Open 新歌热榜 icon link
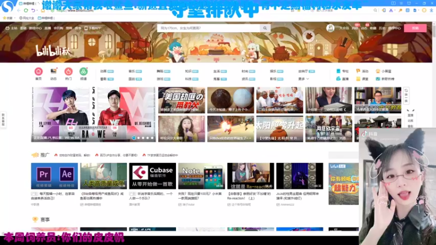This screenshot has height=245, width=436. [385, 79]
